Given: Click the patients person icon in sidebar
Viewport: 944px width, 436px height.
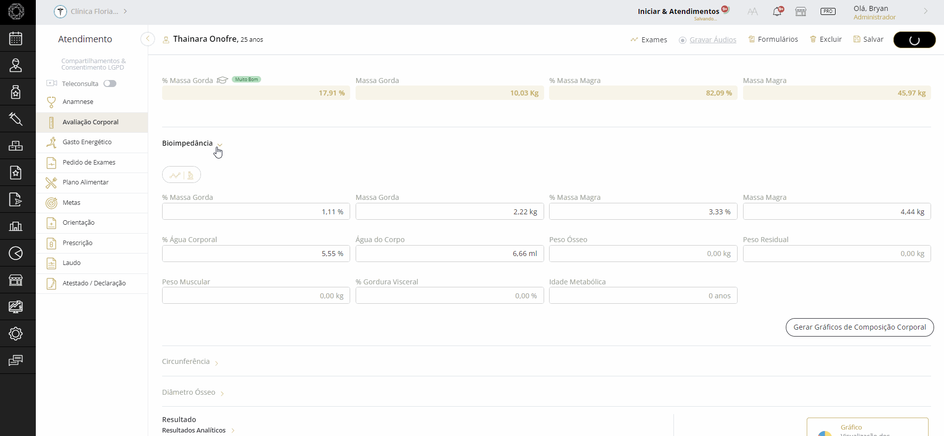Looking at the screenshot, I should click(x=16, y=65).
